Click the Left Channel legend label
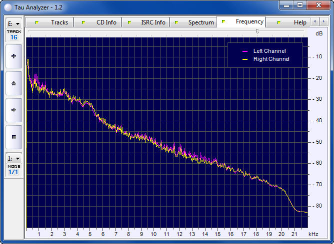334x244 pixels. 269,51
